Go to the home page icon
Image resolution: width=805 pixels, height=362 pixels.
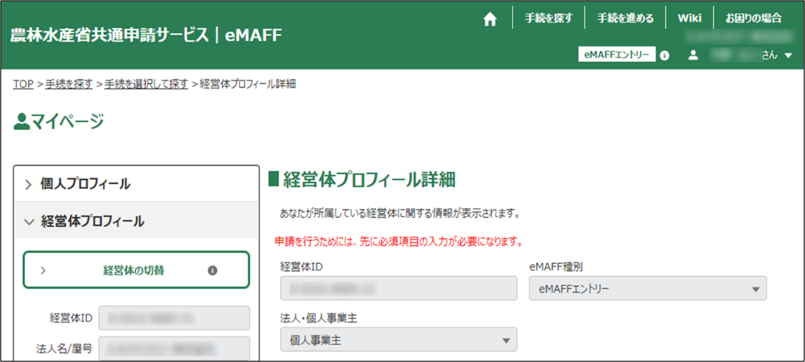coord(490,19)
